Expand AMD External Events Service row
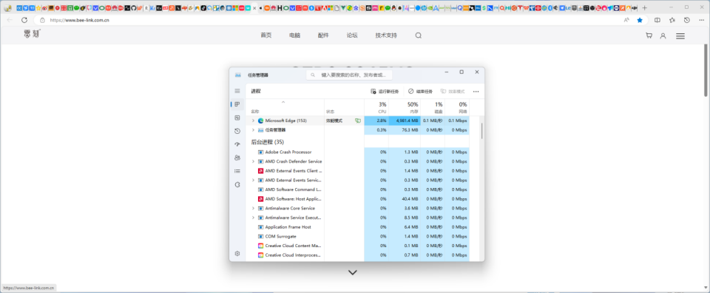 253,181
